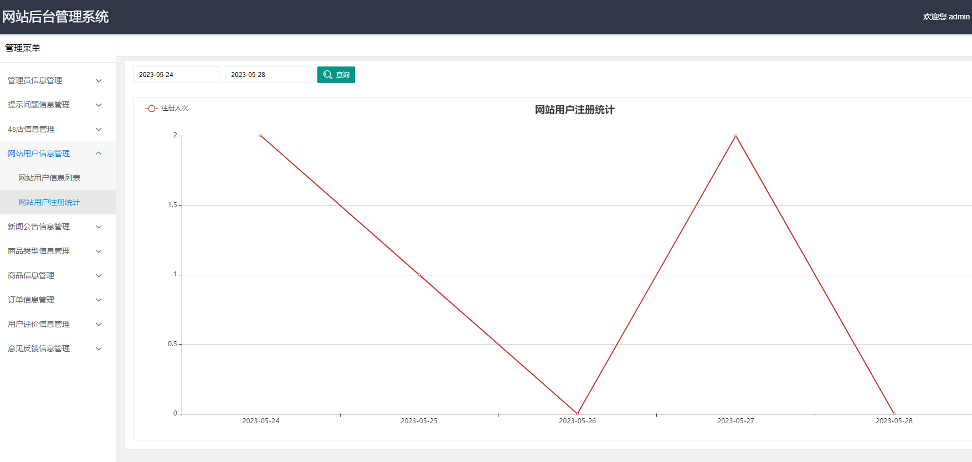Expand the 商品信息管理 chevron icon
This screenshot has height=462, width=972.
(99, 276)
